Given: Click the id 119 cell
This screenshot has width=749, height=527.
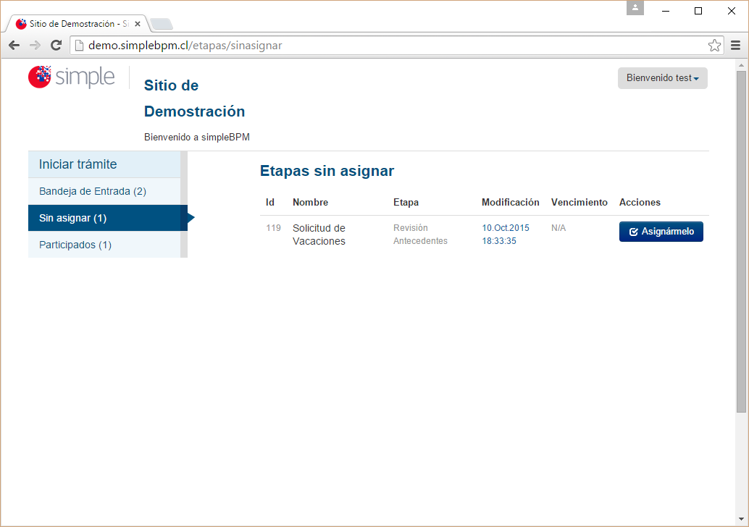Looking at the screenshot, I should point(273,228).
